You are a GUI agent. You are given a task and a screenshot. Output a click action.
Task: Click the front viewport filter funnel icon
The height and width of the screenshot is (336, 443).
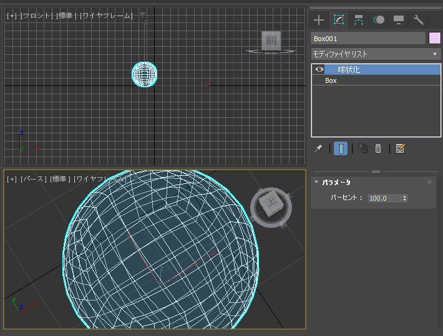142,15
